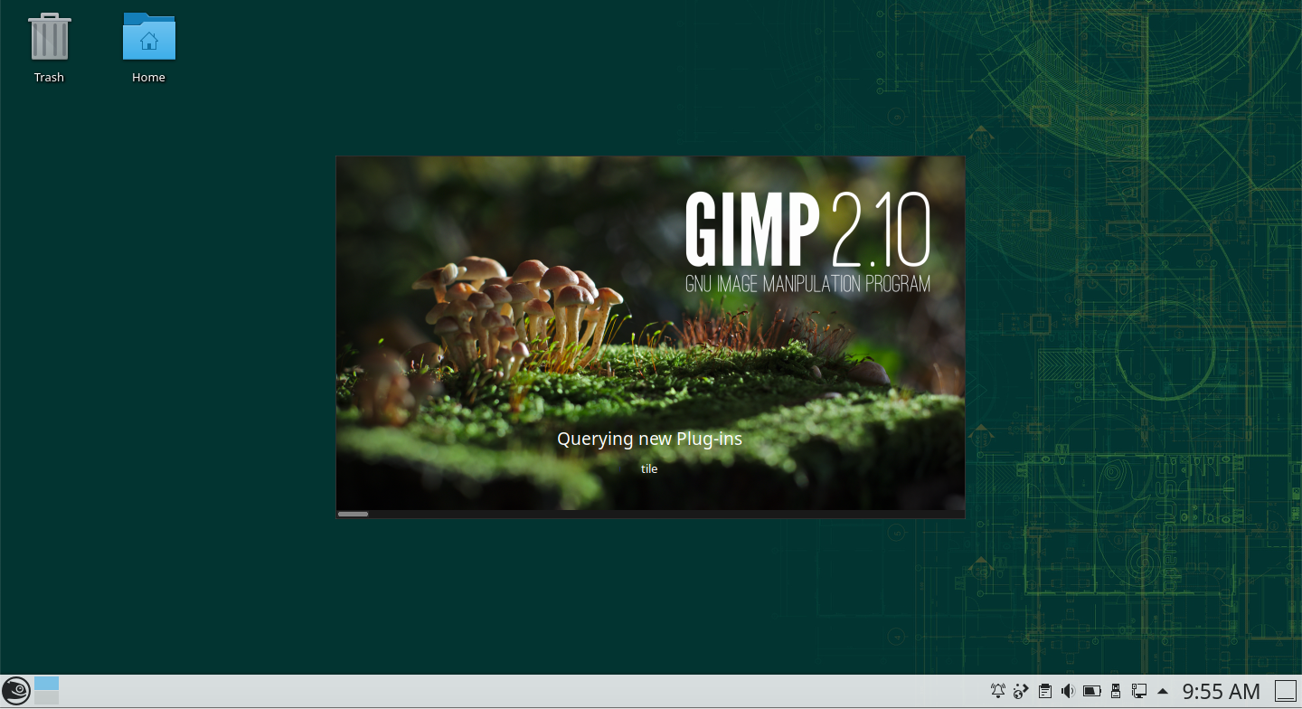Click the 'Querying new Plug-ins' status text
The width and height of the screenshot is (1302, 709).
pyautogui.click(x=649, y=440)
